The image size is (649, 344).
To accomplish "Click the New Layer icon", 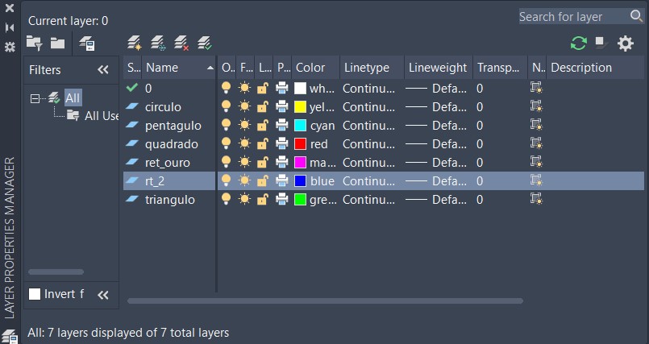I will (x=134, y=42).
